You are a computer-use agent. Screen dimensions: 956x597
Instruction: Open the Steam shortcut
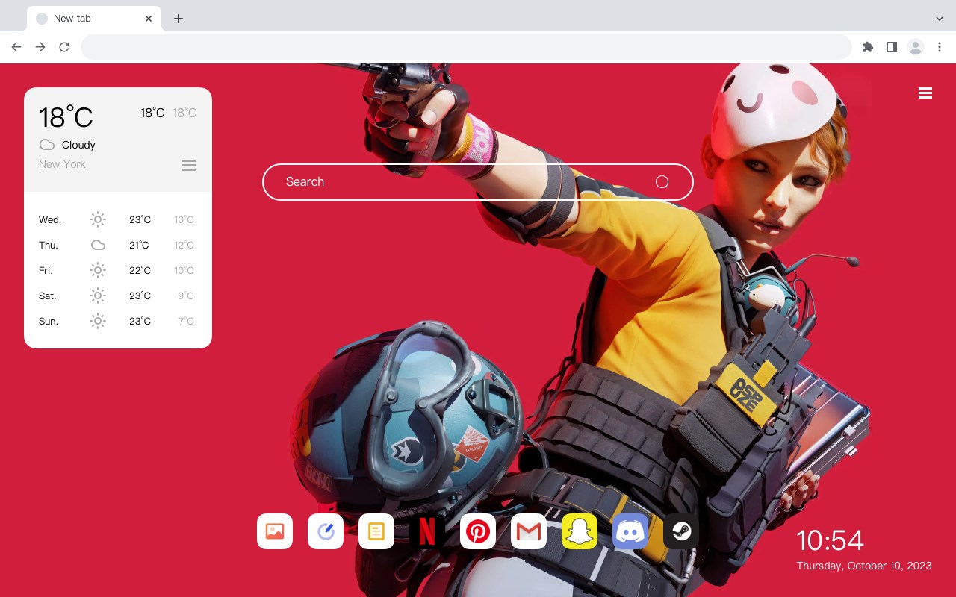(681, 531)
